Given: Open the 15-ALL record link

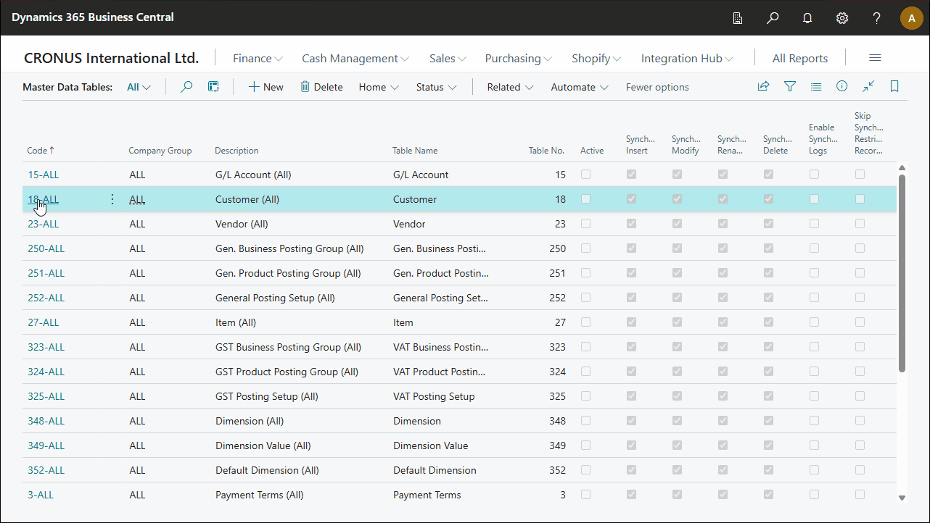Looking at the screenshot, I should [x=43, y=175].
